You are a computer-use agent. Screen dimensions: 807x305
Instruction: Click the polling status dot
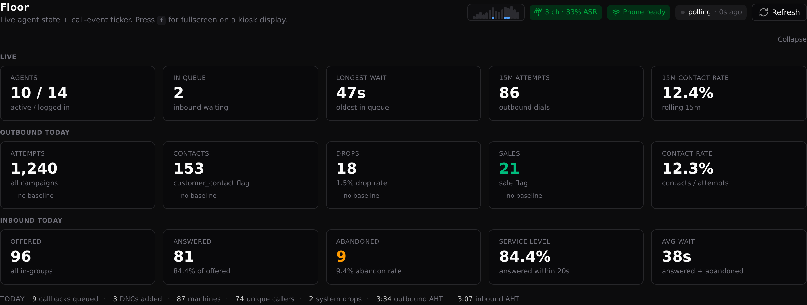(x=683, y=12)
